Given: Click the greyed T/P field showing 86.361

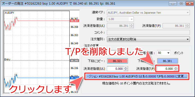Looking at the screenshot, I should point(174,26).
